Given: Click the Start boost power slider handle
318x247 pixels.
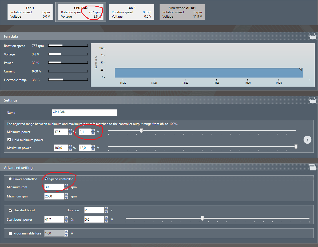Looking at the screenshot, I should tap(202, 218).
